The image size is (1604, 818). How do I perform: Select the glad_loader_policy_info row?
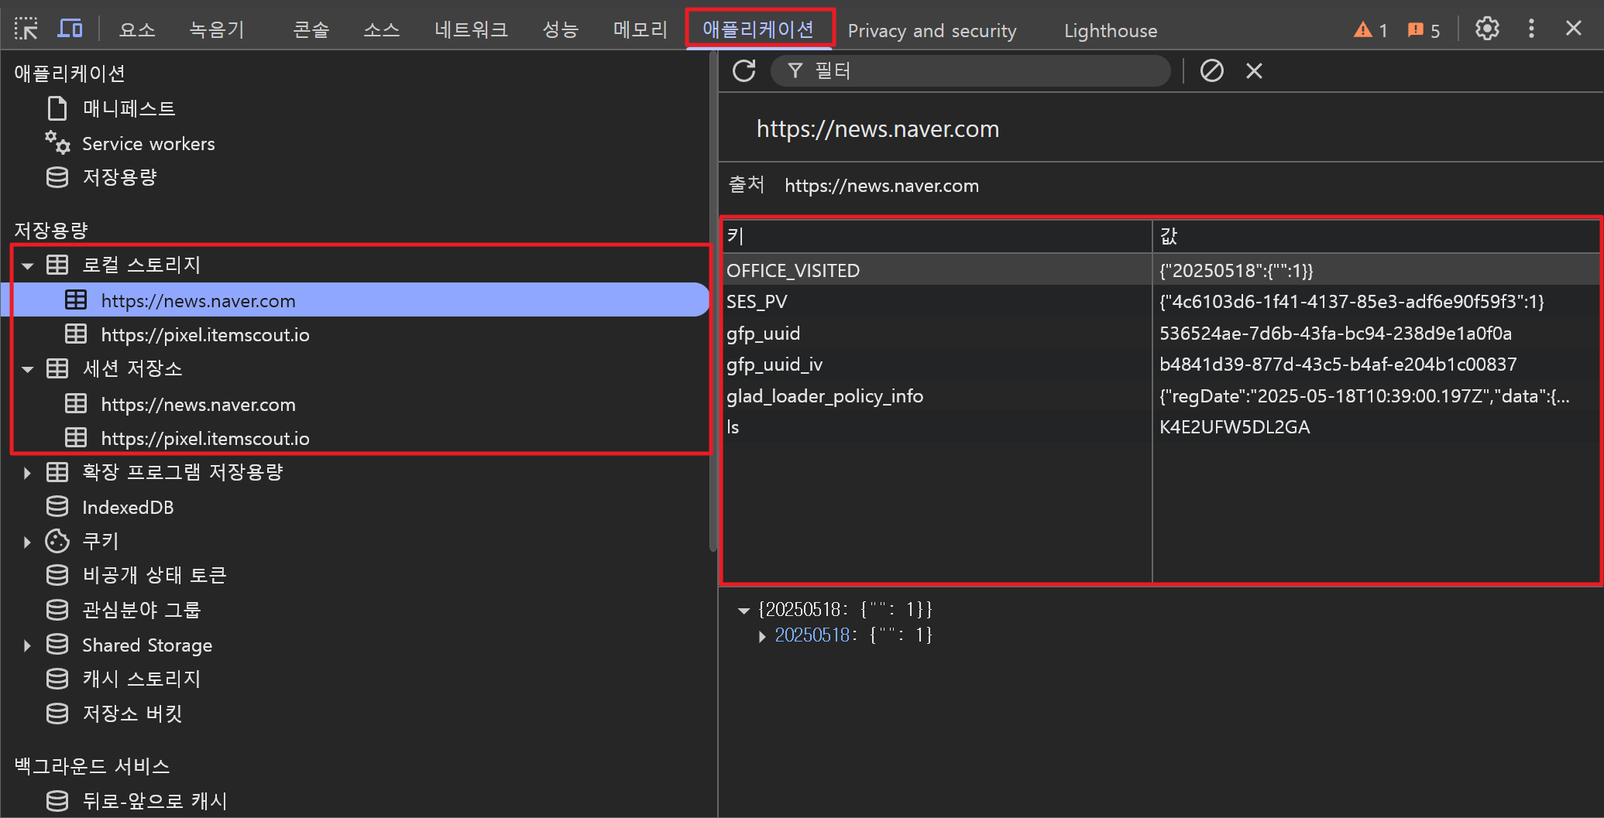point(1161,395)
